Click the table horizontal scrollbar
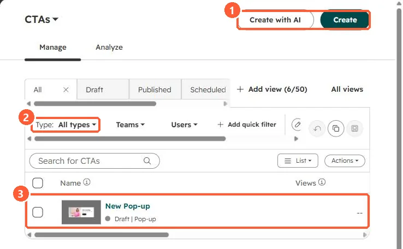 (101, 235)
